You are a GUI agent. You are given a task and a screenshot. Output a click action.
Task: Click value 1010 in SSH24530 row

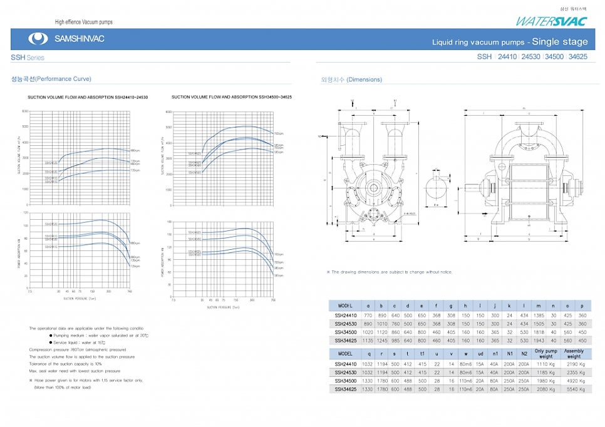pyautogui.click(x=381, y=324)
